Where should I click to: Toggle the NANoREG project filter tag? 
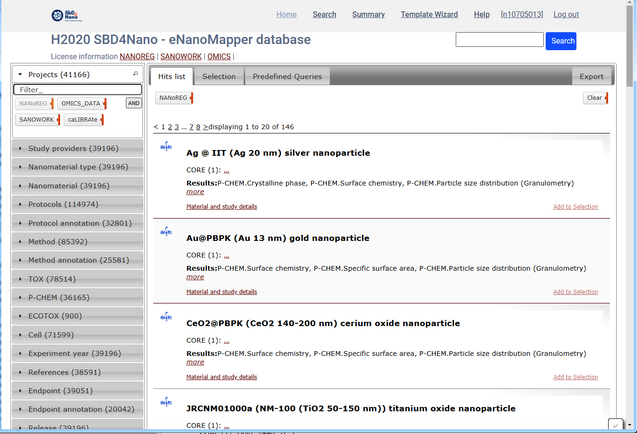[34, 104]
